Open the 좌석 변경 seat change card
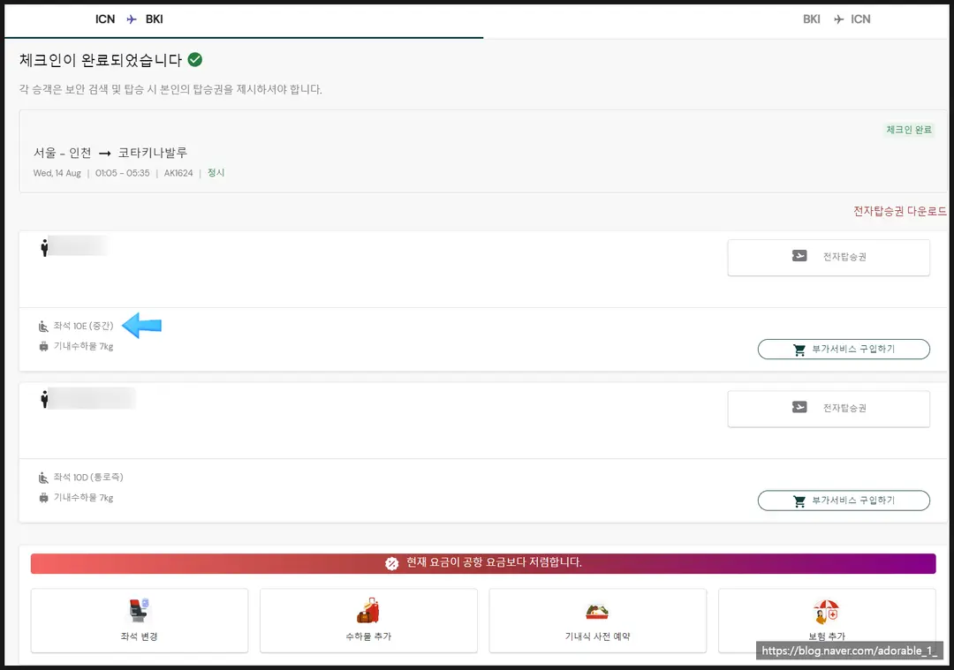The height and width of the screenshot is (670, 954). point(140,621)
